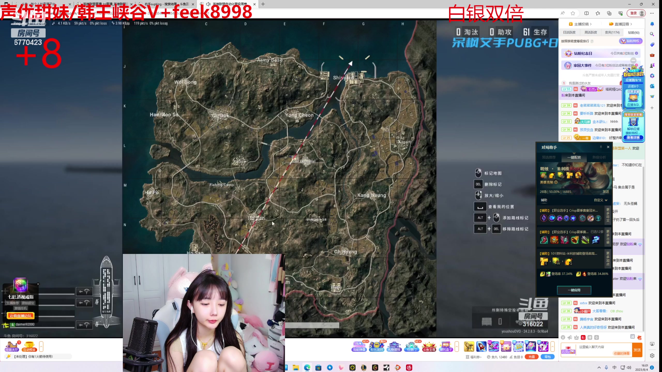This screenshot has width=662, height=372.
Task: Select the red rocket gift icon
Action: coord(481,346)
